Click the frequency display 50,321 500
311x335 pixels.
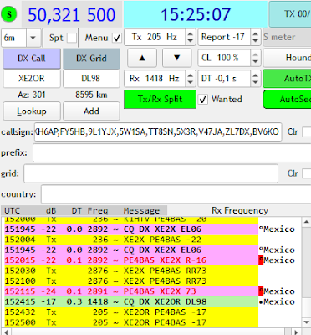click(72, 14)
